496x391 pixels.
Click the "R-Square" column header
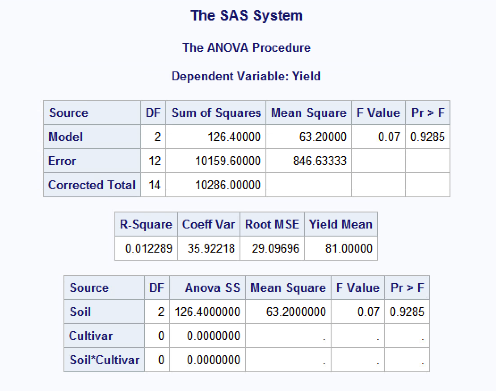pyautogui.click(x=146, y=224)
